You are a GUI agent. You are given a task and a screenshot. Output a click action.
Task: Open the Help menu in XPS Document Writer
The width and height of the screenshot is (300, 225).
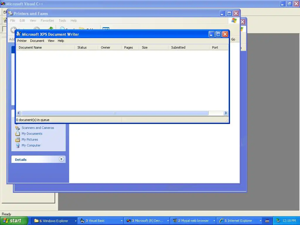[x=61, y=41]
